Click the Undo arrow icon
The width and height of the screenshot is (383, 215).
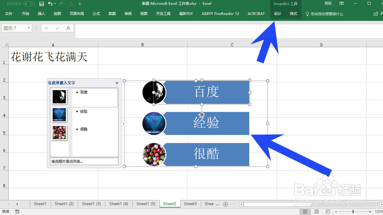pos(50,4)
